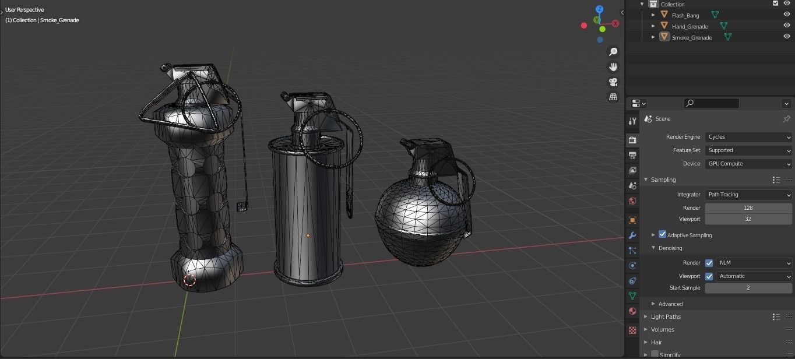The height and width of the screenshot is (359, 795).
Task: Collapse the Sampling panel
Action: pos(646,179)
